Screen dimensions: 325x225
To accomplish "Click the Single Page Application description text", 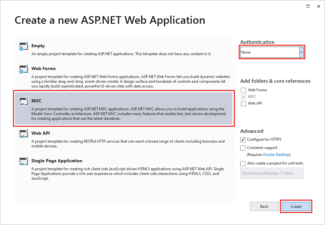I will point(128,173).
